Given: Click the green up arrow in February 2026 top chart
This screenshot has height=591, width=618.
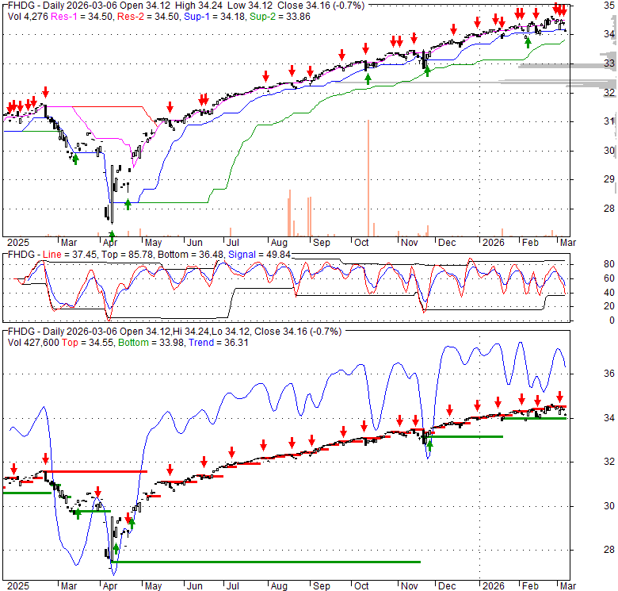Looking at the screenshot, I should click(528, 42).
